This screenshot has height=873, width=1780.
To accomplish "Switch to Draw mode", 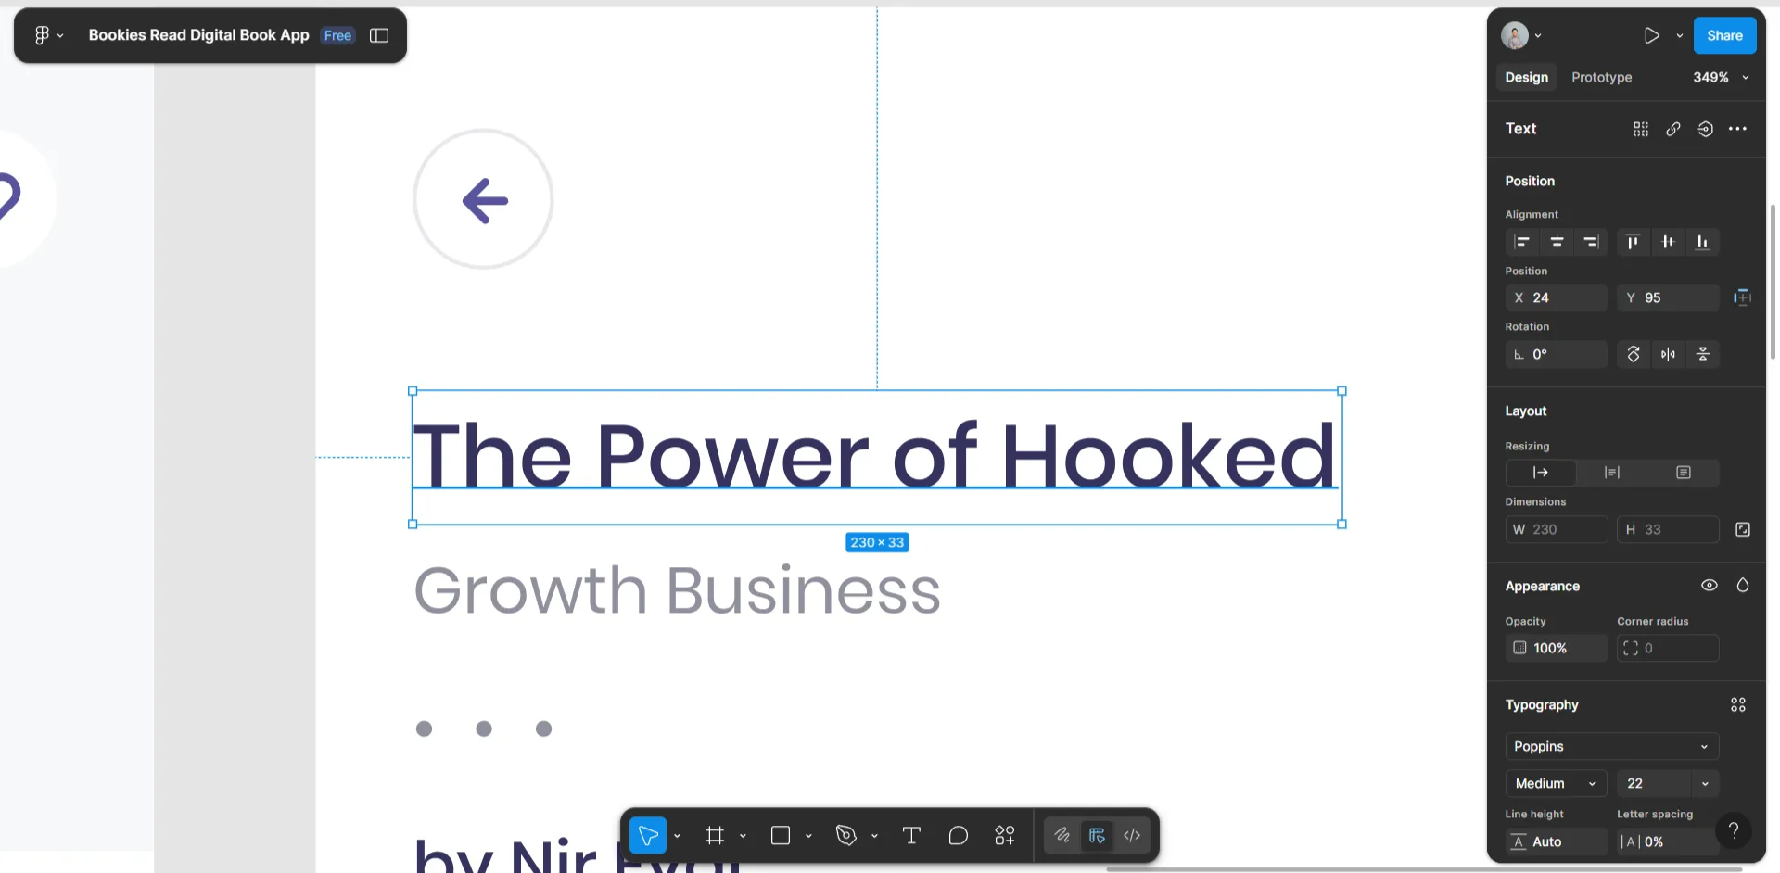I will point(1062,835).
